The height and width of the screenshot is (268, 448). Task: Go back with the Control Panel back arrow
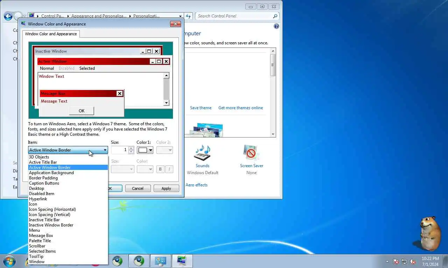tap(8, 16)
